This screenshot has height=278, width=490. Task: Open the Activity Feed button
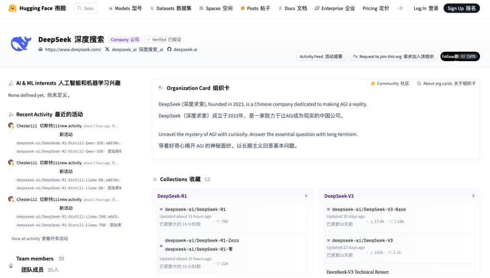click(x=321, y=57)
